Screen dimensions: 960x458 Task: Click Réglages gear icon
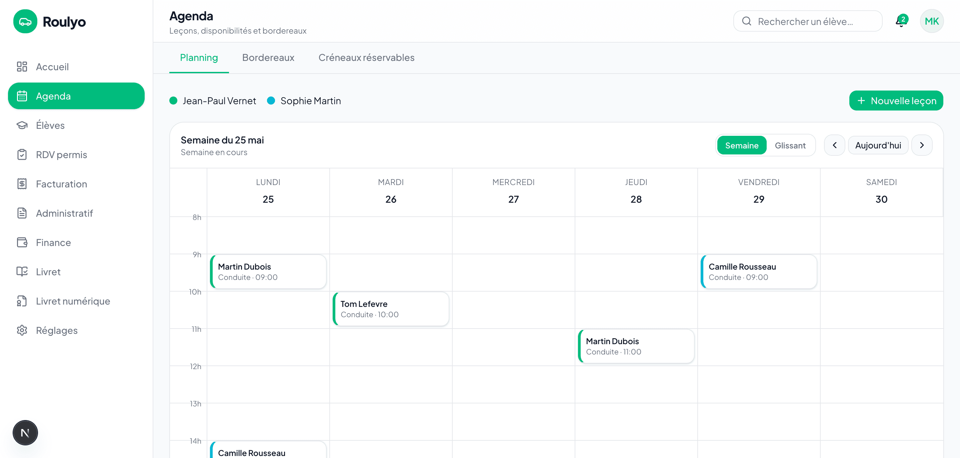22,331
